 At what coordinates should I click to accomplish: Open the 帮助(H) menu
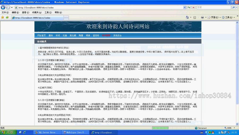(x=58, y=12)
